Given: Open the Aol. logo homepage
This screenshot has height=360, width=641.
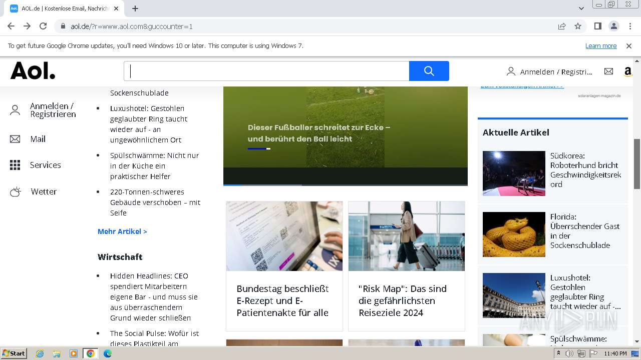Looking at the screenshot, I should tap(33, 71).
